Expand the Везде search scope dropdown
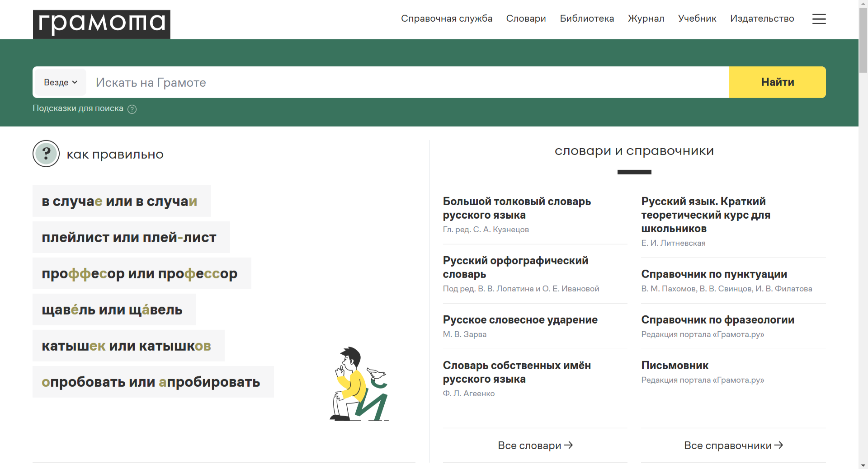This screenshot has height=469, width=868. [x=61, y=82]
